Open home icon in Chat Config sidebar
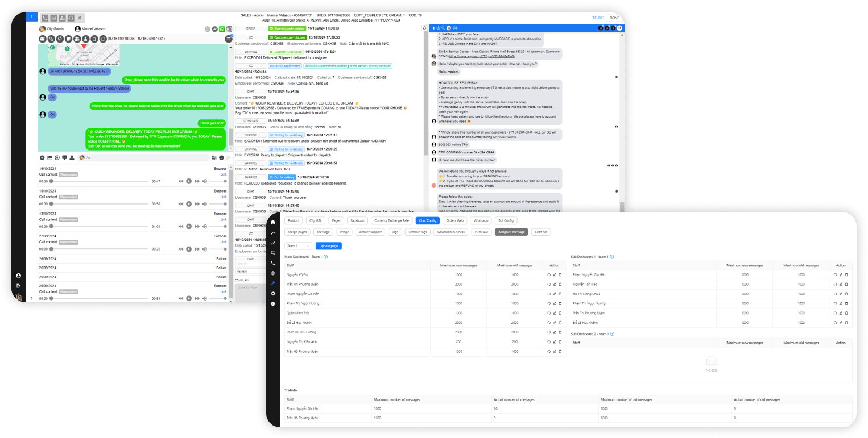 (x=273, y=222)
